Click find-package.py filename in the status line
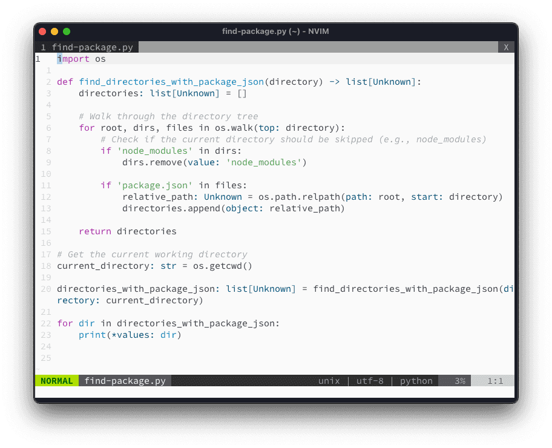The height and width of the screenshot is (448, 552). [x=125, y=381]
